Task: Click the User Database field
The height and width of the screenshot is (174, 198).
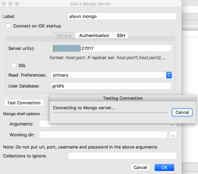Action: (111, 86)
